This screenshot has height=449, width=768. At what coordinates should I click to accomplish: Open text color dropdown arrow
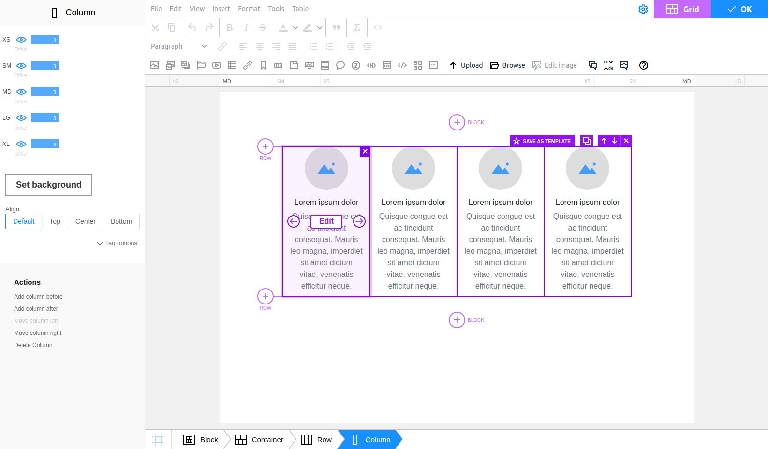(x=295, y=28)
